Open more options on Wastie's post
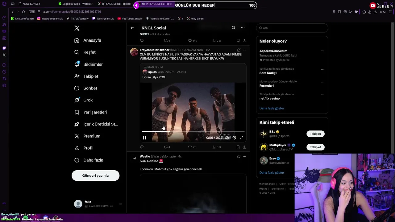Image resolution: width=395 pixels, height=222 pixels. [244, 156]
